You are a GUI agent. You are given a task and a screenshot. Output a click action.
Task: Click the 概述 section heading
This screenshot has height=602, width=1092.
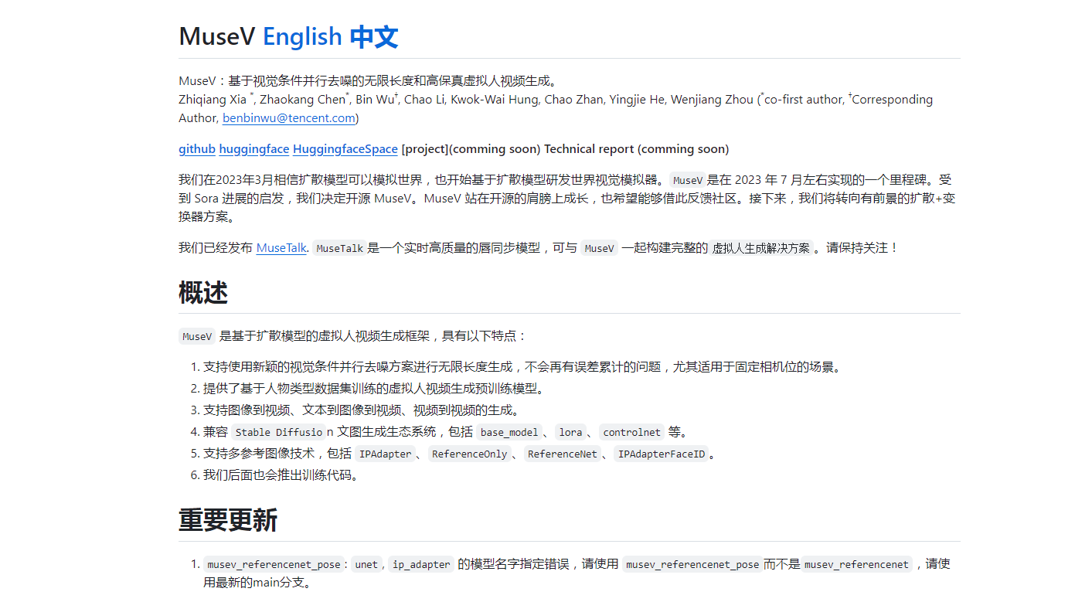[203, 293]
